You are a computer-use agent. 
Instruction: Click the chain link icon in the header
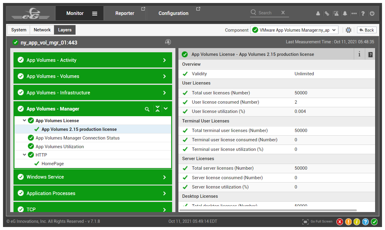[327, 13]
